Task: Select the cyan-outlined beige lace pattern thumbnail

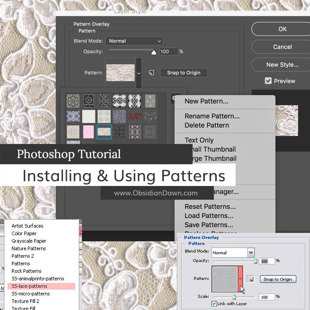Action: [x=104, y=132]
